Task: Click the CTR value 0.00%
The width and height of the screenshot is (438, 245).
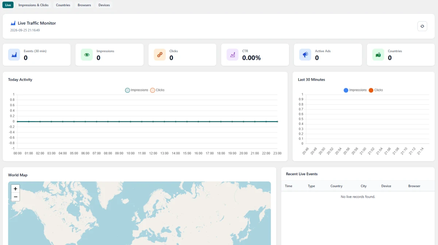Action: (251, 58)
